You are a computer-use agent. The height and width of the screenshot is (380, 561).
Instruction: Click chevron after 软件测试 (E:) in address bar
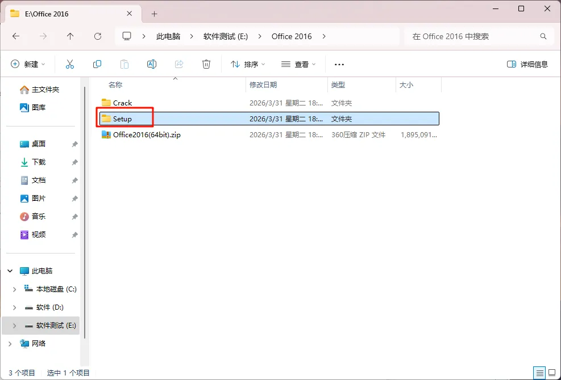coord(260,36)
